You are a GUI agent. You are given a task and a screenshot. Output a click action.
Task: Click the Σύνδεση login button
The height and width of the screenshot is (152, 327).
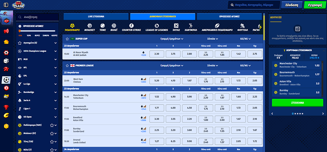[292, 5]
